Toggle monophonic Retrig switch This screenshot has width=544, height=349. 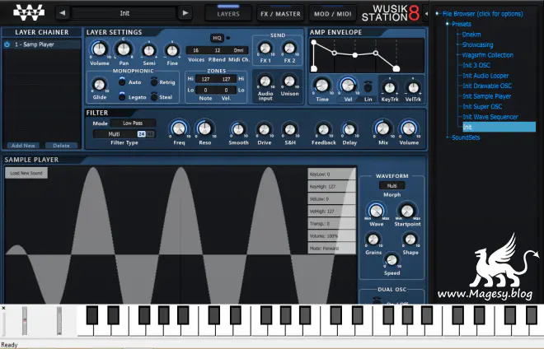(154, 81)
